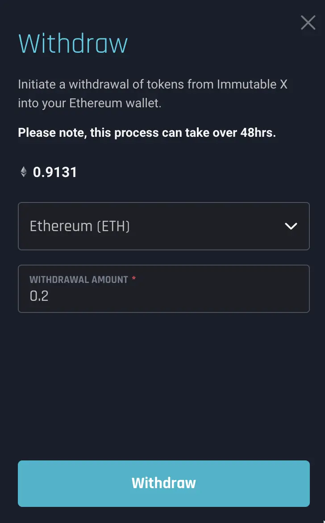Click the Ethereum diamond icon beside the balance

pos(24,172)
